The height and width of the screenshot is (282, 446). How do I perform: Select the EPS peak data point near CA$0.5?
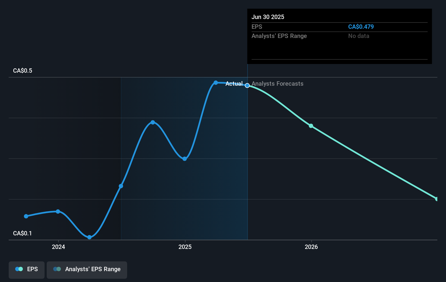(x=216, y=83)
